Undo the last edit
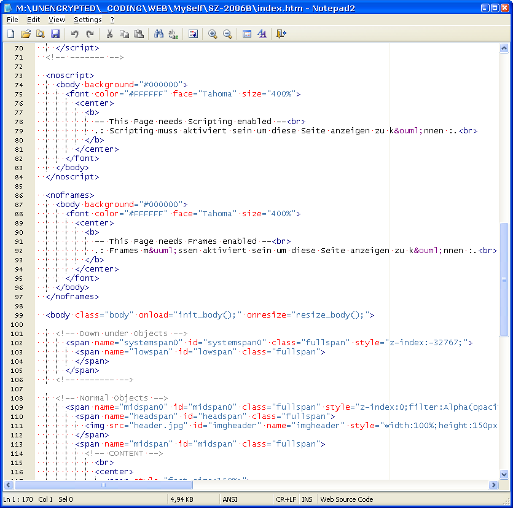 click(x=74, y=34)
